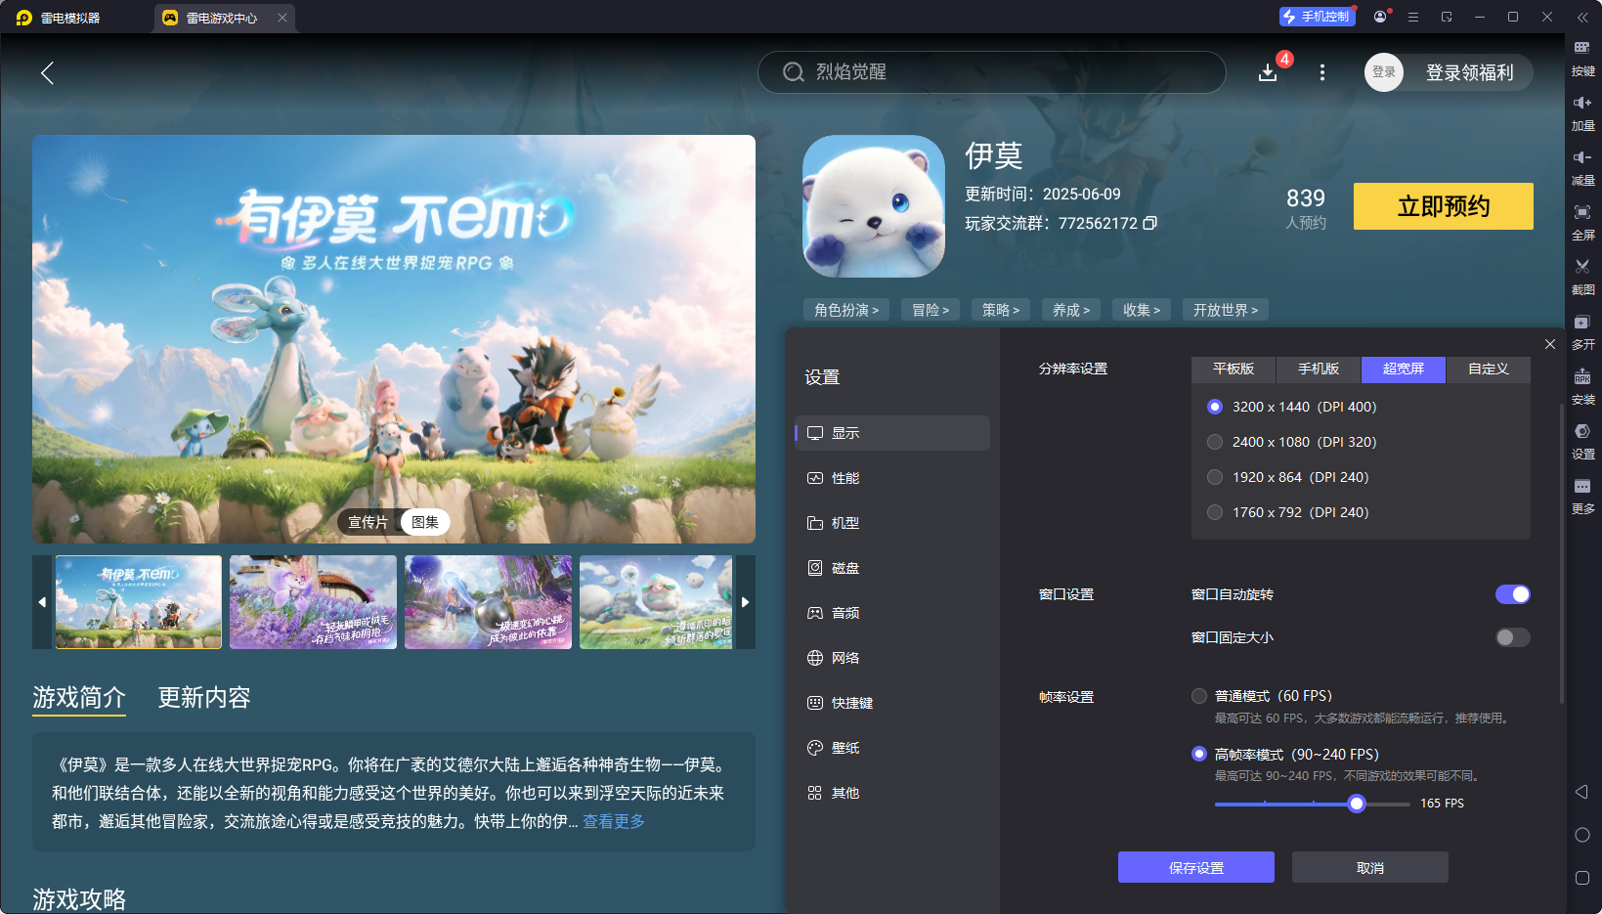Open 查看更多 link in game description
Screen dimensions: 1602x914
pyautogui.click(x=613, y=822)
